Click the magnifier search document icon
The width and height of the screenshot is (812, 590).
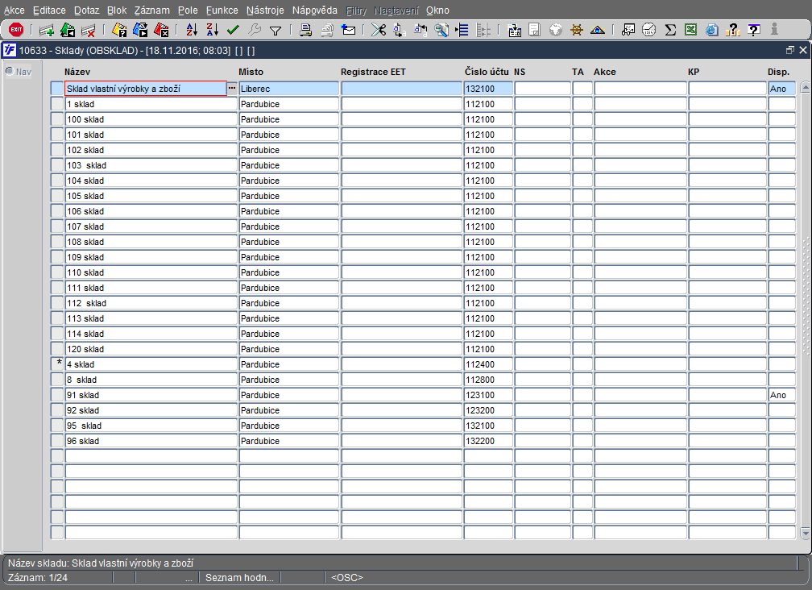coord(441,30)
